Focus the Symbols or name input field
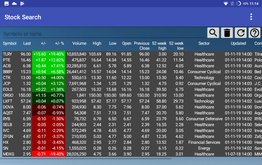This screenshot has height=165, width=262. tap(104, 34)
